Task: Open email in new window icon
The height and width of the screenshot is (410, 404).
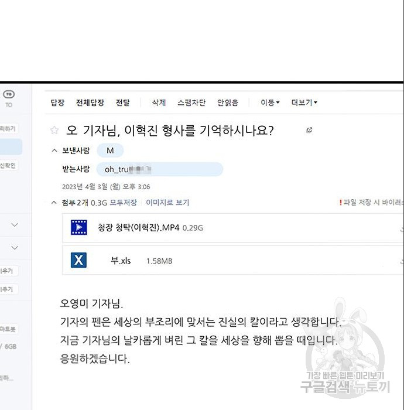Action: [x=309, y=130]
